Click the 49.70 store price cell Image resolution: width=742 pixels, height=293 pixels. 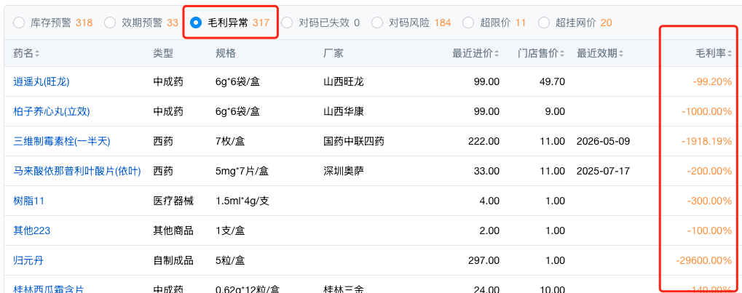pyautogui.click(x=552, y=81)
